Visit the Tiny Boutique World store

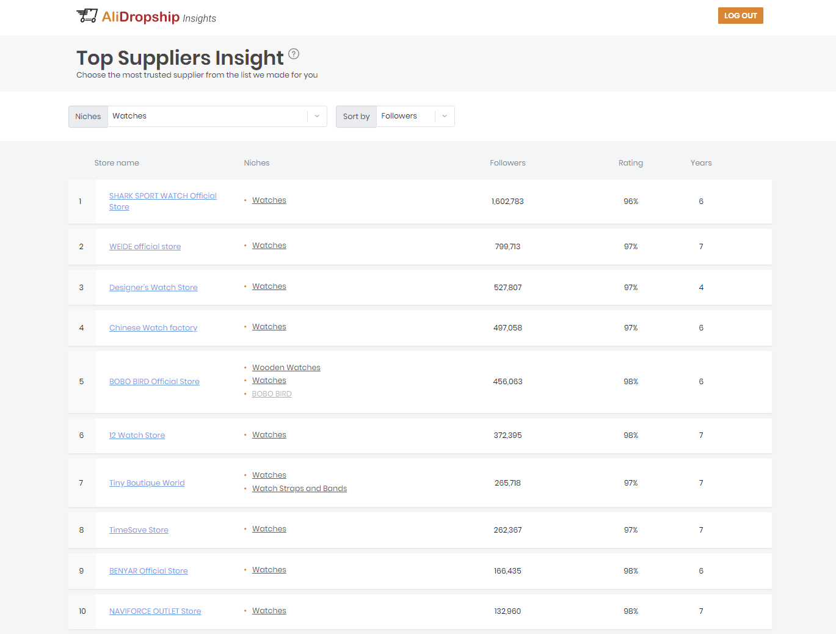click(147, 483)
